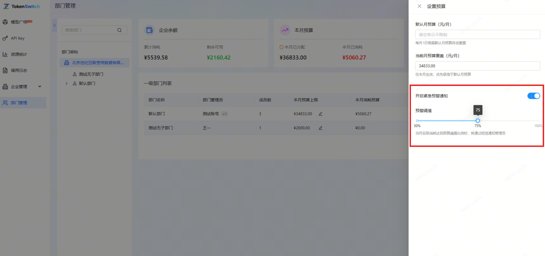Click the 本月预算上限 column header
The height and width of the screenshot is (256, 545).
point(306,100)
